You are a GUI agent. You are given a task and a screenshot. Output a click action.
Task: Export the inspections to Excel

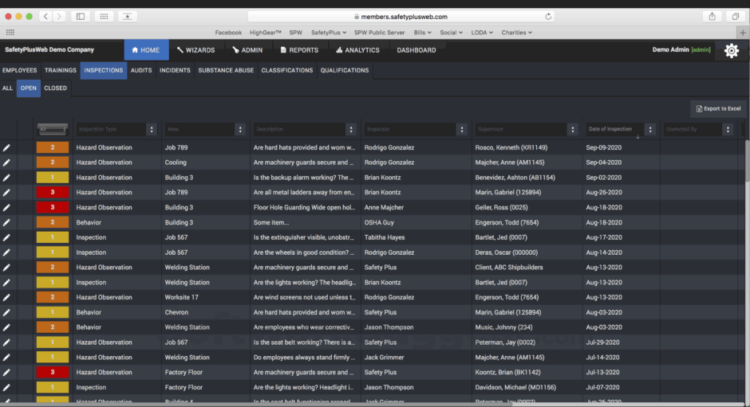[x=717, y=108]
